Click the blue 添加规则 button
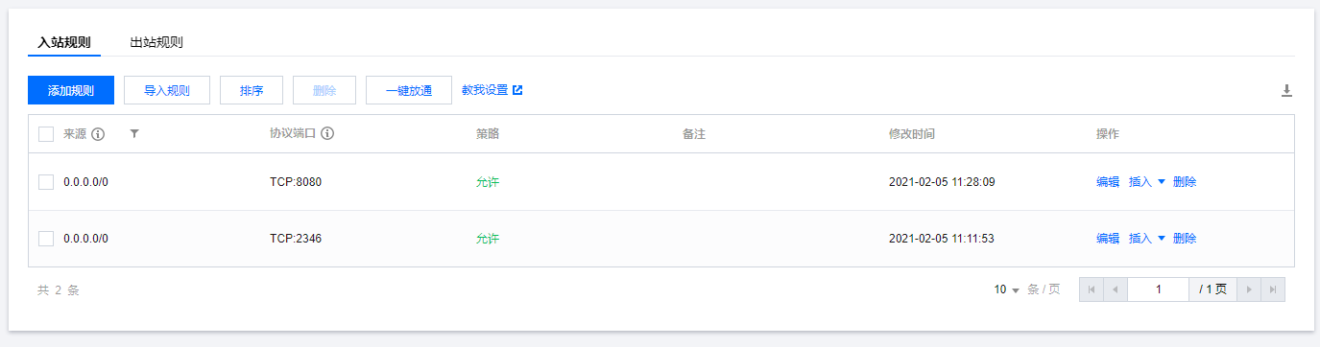This screenshot has height=347, width=1320. pyautogui.click(x=71, y=91)
